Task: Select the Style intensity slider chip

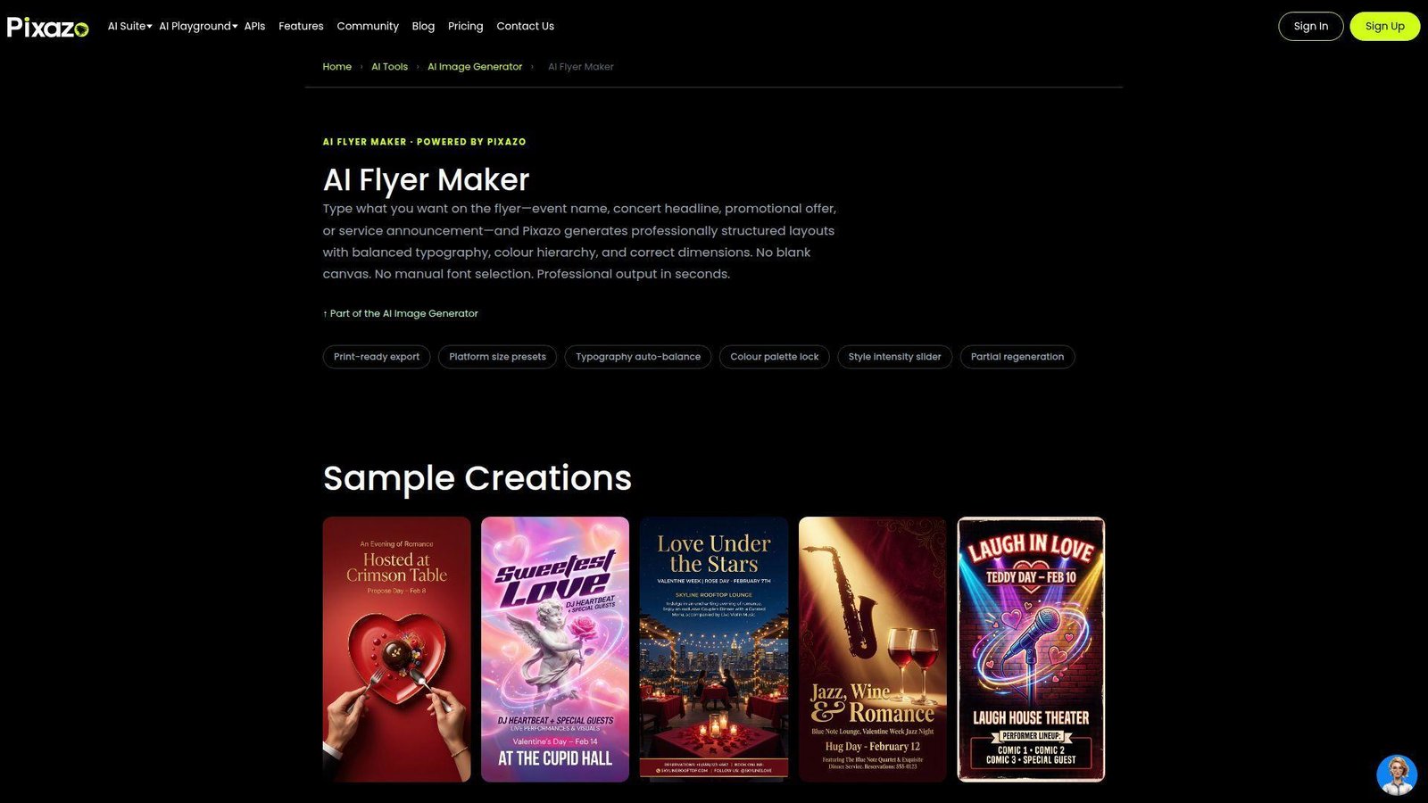Action: 894,357
